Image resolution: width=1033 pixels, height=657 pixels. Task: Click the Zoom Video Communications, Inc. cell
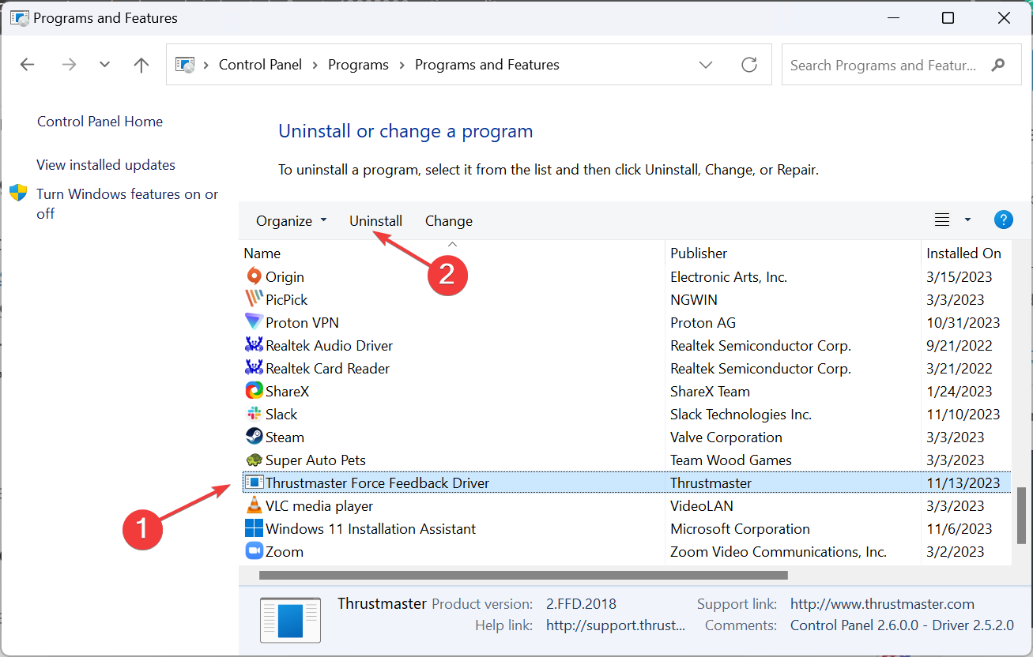(x=779, y=552)
